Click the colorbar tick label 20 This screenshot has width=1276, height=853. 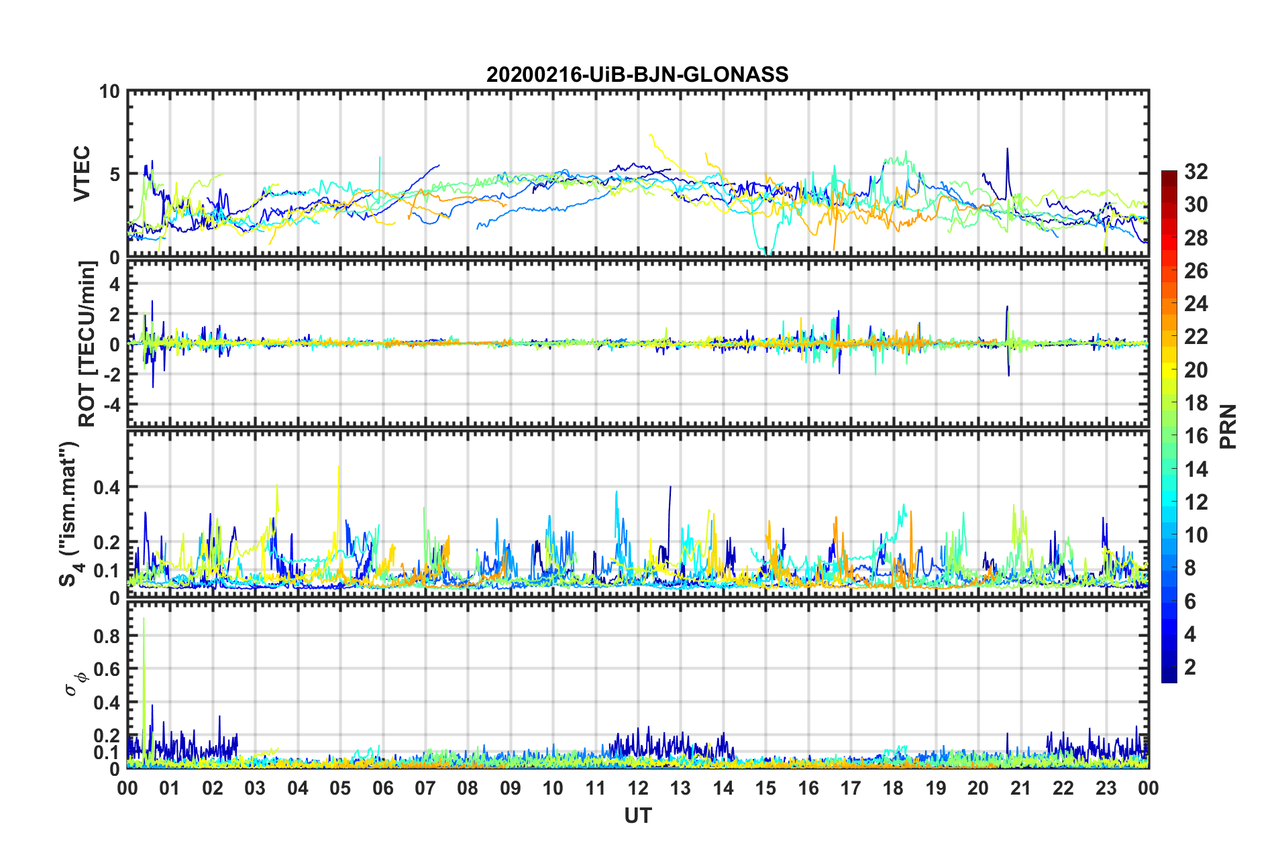[x=1196, y=370]
